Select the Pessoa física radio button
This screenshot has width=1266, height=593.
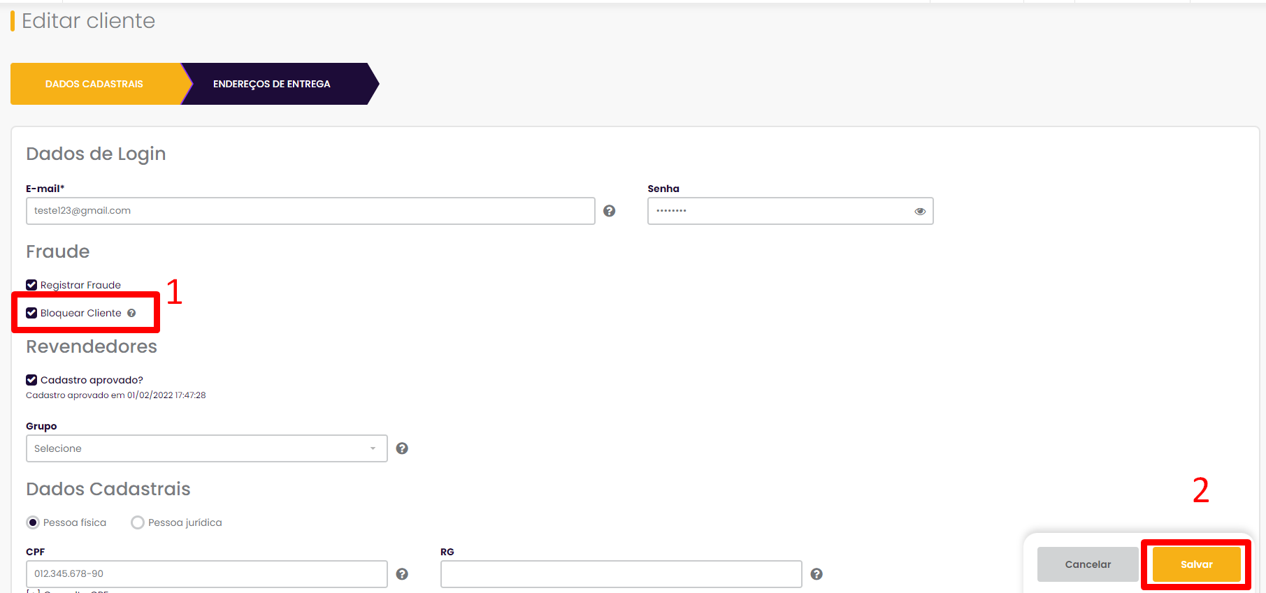[33, 522]
